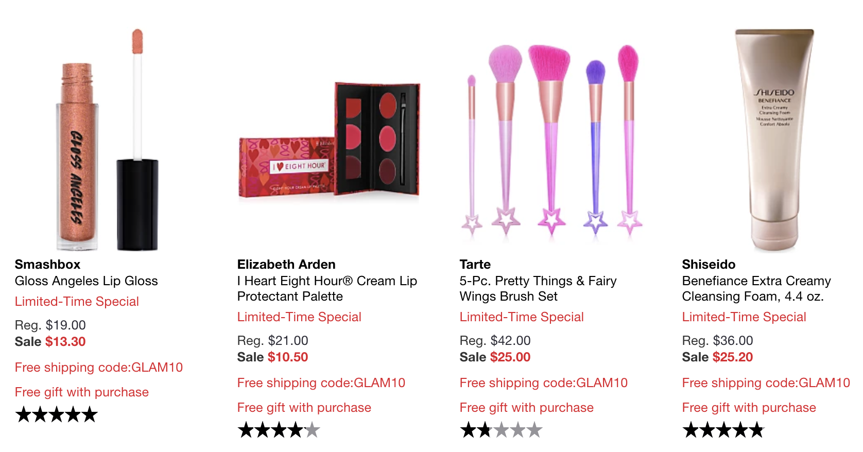The height and width of the screenshot is (452, 863).
Task: Click the Smashbox brand name
Action: pyautogui.click(x=47, y=265)
